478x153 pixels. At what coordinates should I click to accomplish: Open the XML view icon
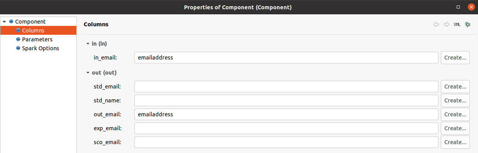[457, 24]
